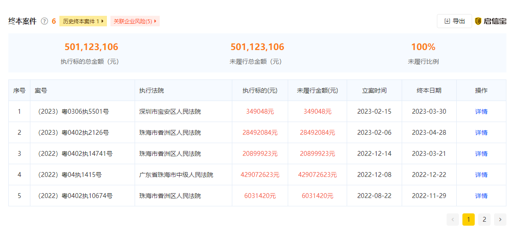This screenshot has height=234, width=513.
Task: Click 终本日期 2023-04-28
Action: tap(429, 133)
